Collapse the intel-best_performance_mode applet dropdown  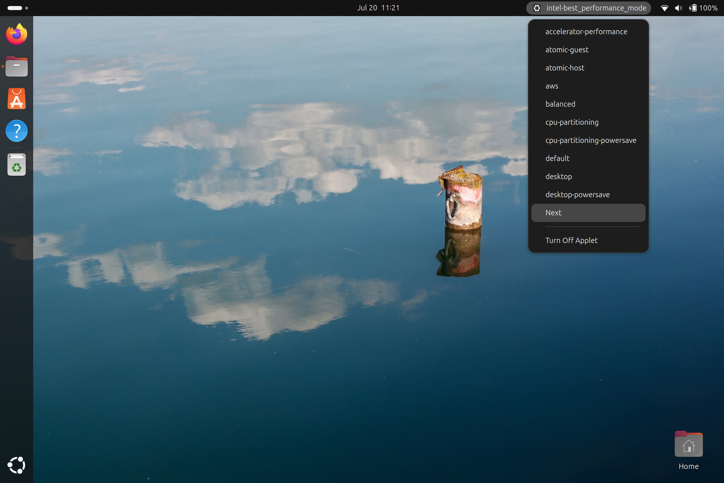pos(588,8)
